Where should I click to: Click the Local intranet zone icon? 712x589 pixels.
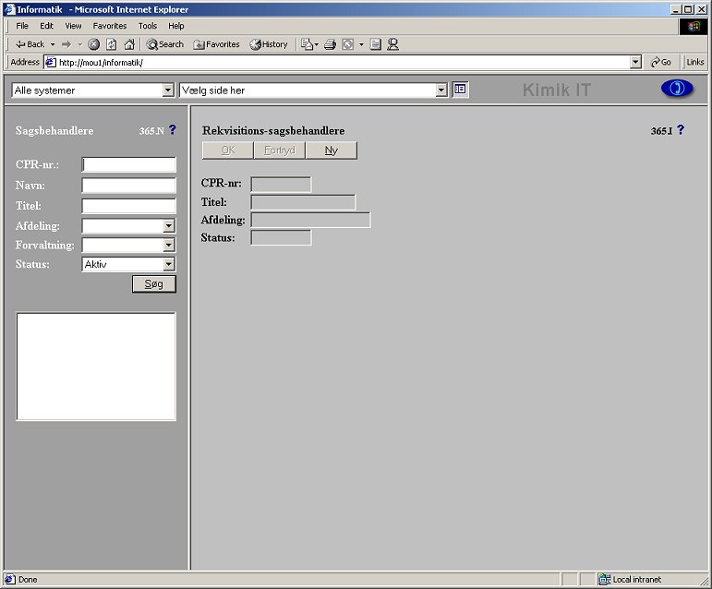click(x=604, y=579)
